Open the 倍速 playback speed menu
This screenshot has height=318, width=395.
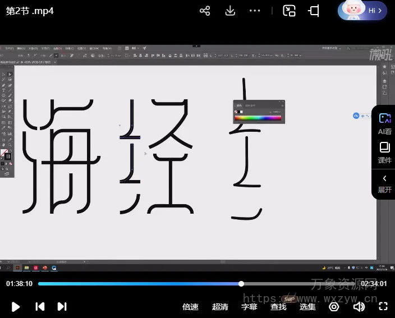191,307
